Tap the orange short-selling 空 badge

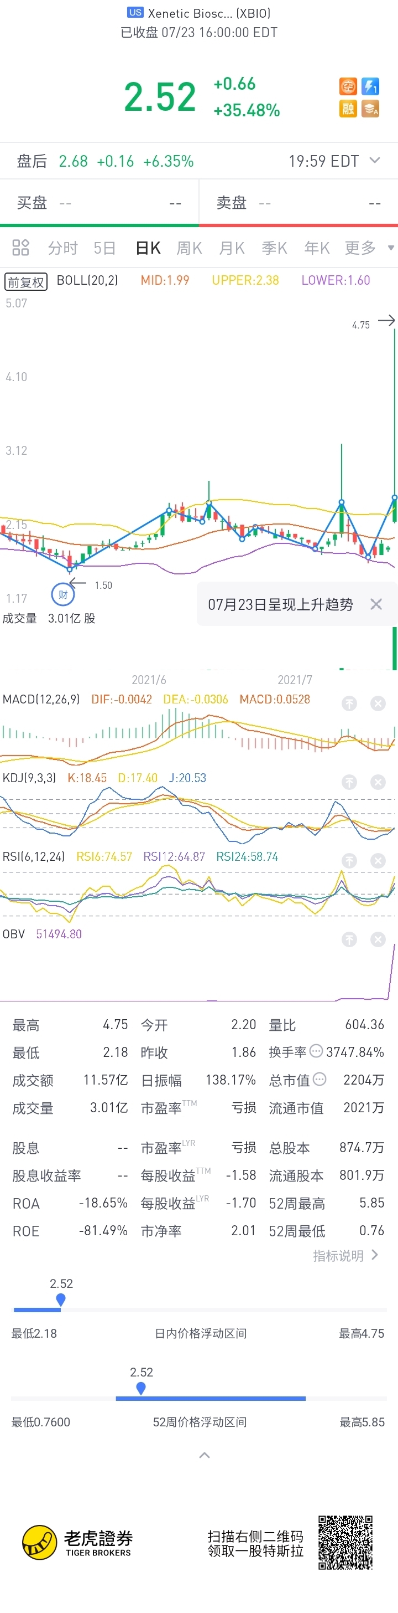(x=348, y=86)
